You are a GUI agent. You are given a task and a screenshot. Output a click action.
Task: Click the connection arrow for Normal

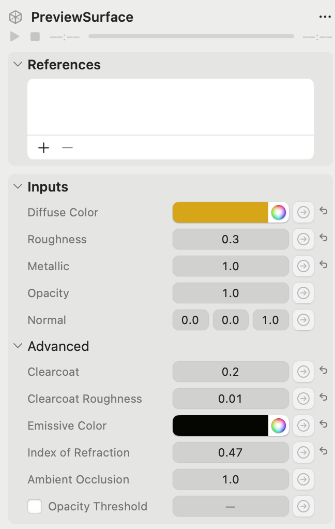303,320
